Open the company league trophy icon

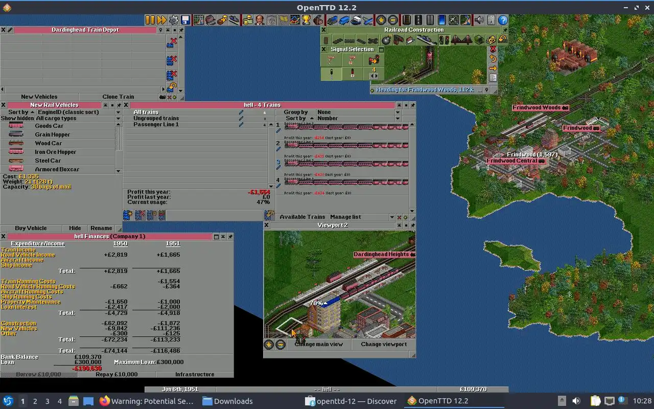coord(307,20)
